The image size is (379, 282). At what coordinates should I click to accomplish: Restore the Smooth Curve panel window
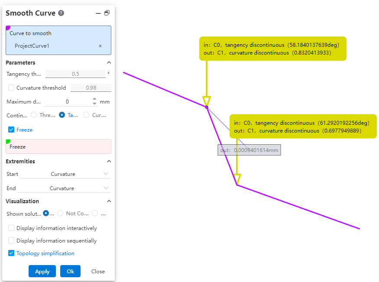click(x=107, y=13)
